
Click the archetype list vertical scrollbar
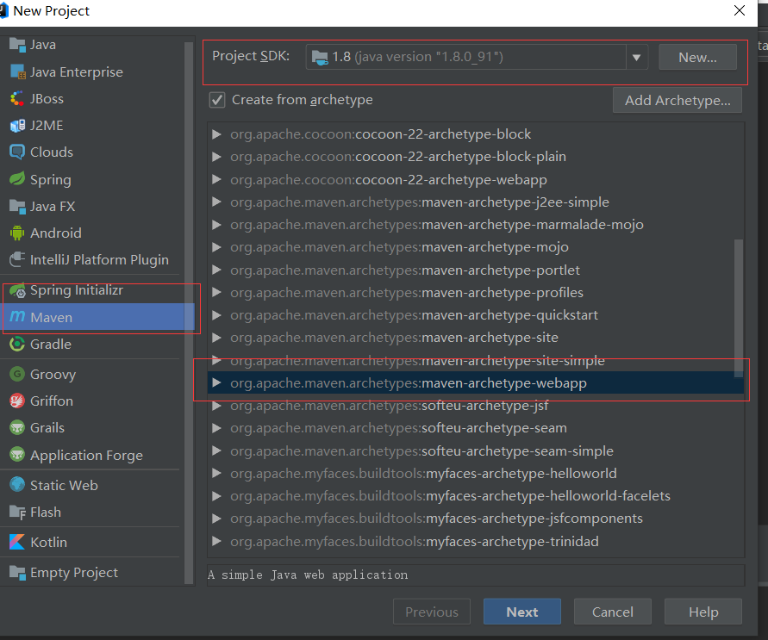(x=738, y=306)
